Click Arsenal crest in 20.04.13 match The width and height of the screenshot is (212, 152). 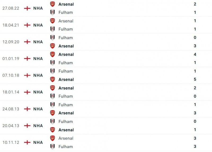(x=52, y=130)
